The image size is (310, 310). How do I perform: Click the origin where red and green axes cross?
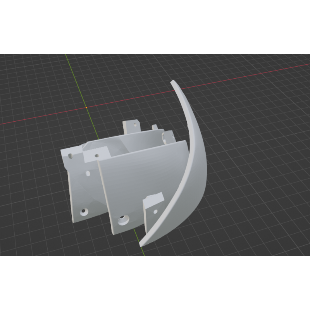tap(86, 107)
